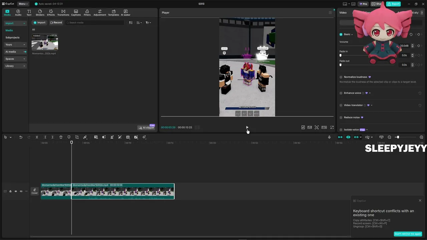Screen dimensions: 427x240
Task: Click the HD enhance quality icon
Action: click(128, 137)
